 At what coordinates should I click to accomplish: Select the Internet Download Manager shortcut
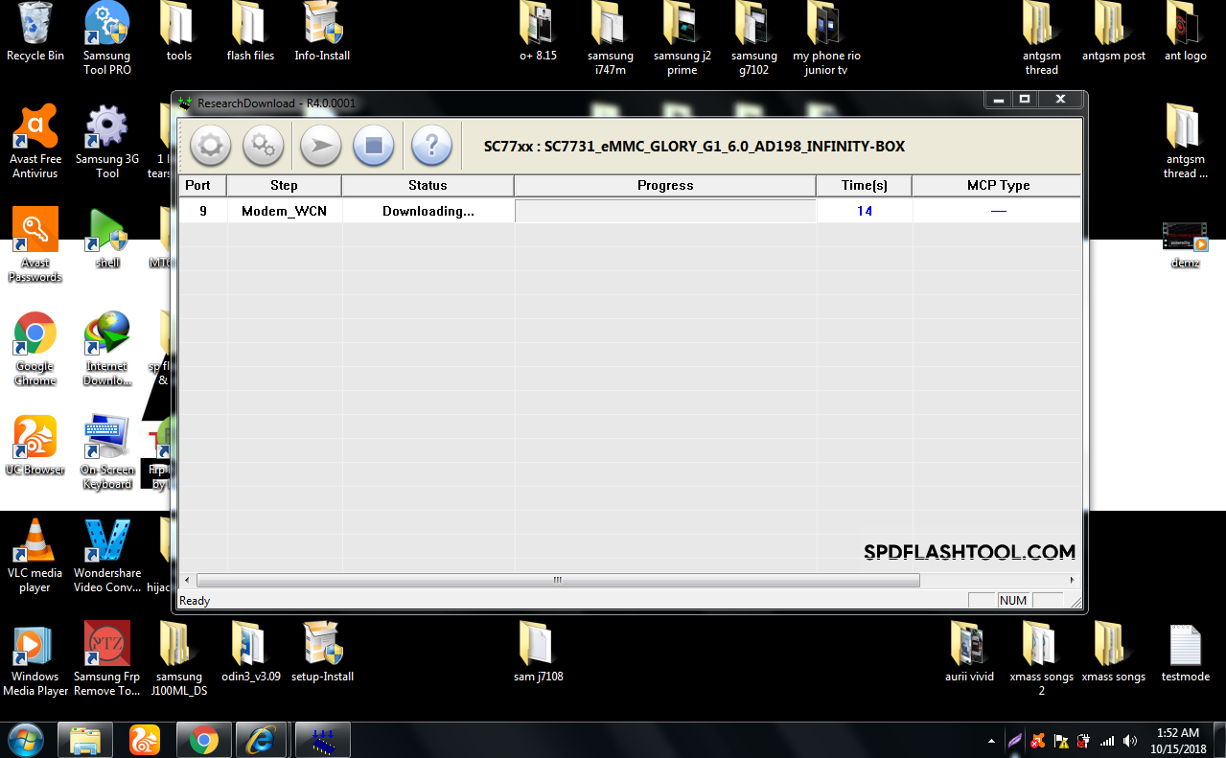(x=107, y=349)
